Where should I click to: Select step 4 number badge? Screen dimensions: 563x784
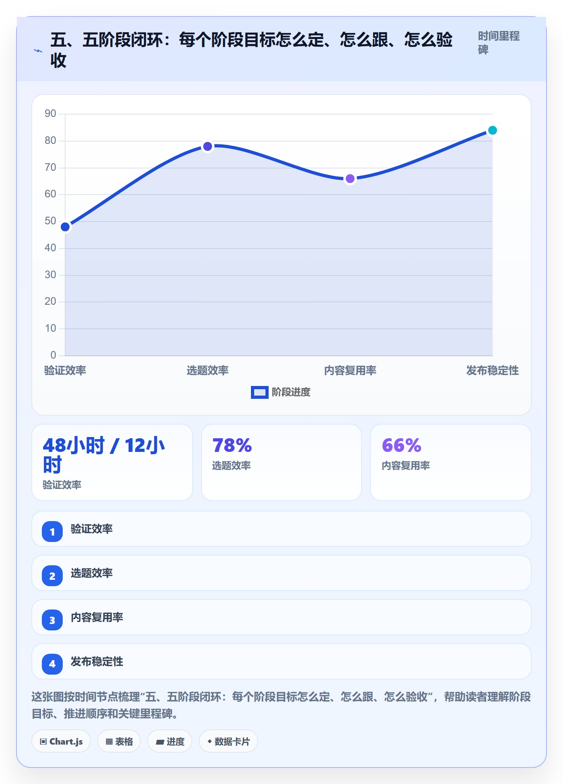click(x=52, y=664)
